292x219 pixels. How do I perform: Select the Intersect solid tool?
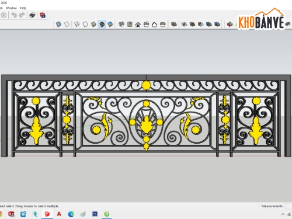click(184, 25)
